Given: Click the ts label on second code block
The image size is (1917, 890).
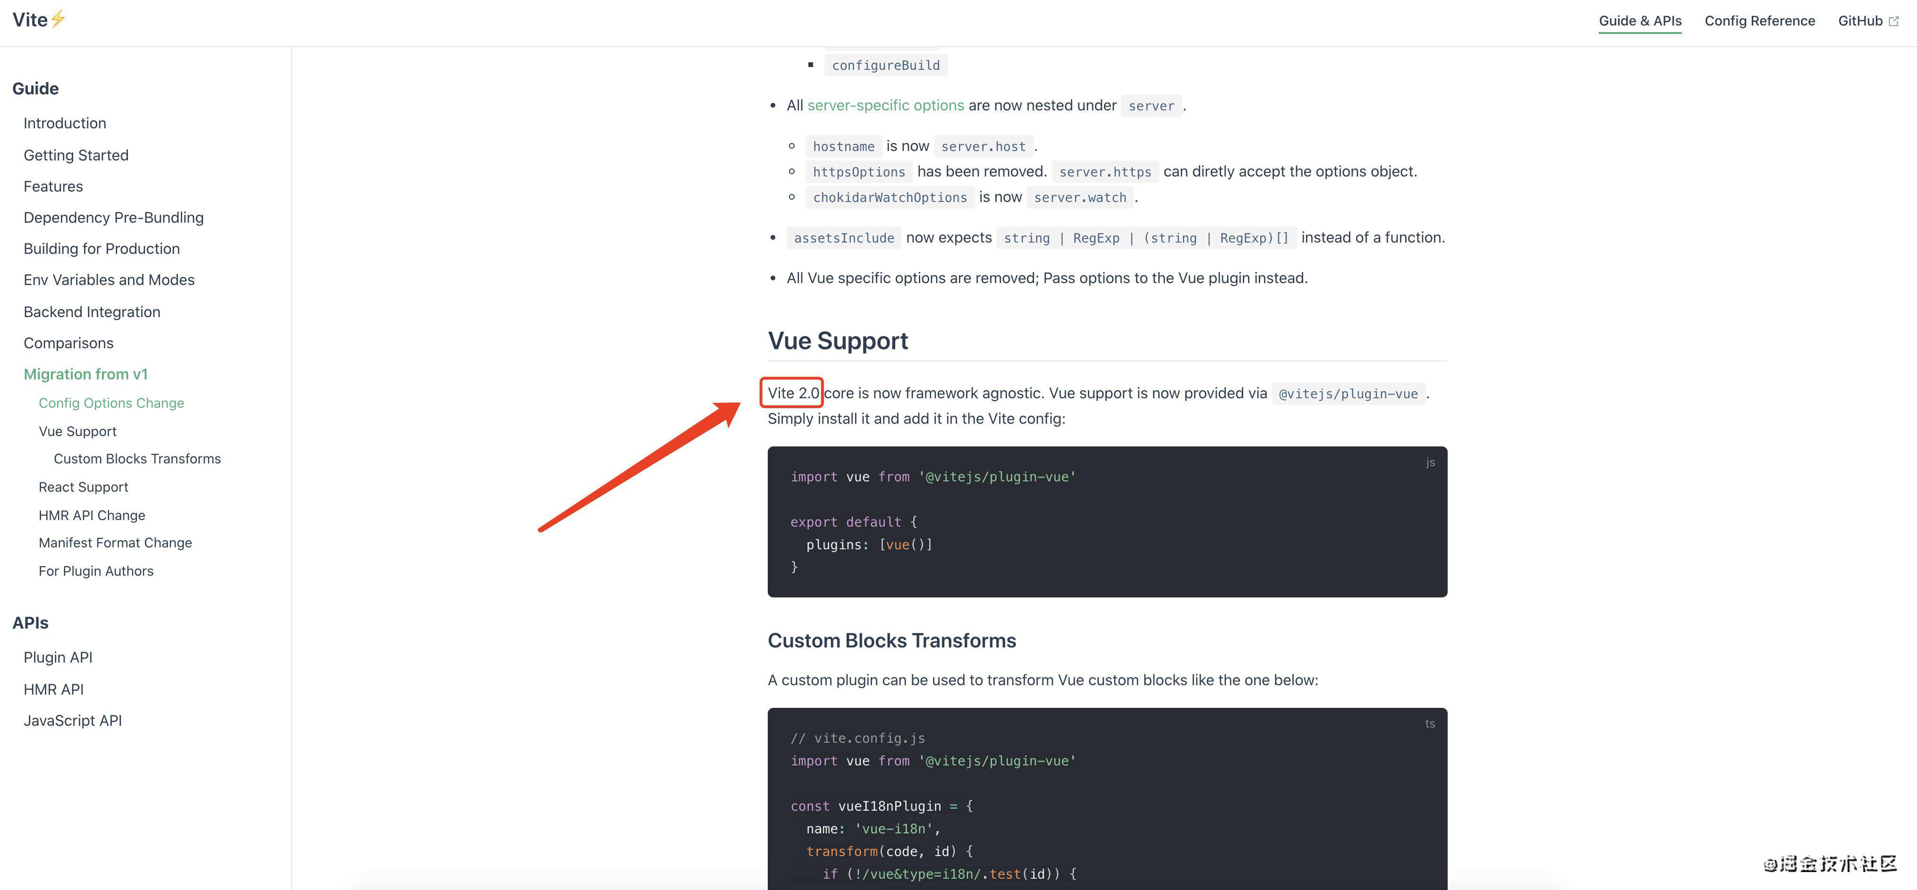Looking at the screenshot, I should tap(1430, 724).
